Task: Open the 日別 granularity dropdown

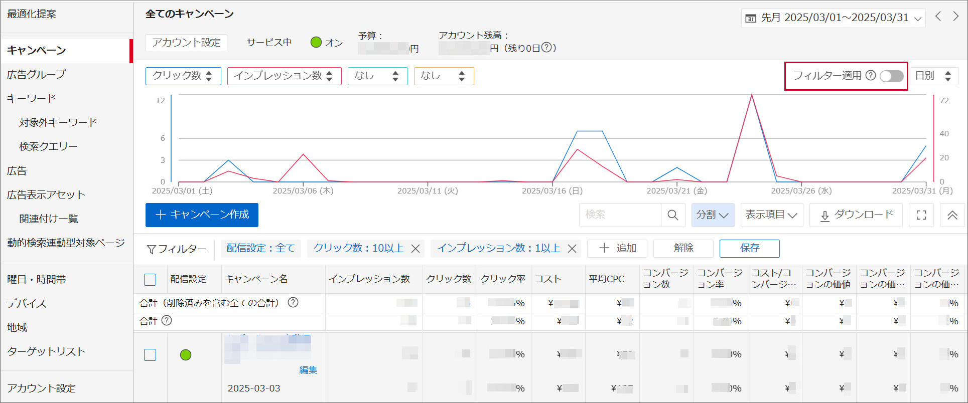Action: point(933,76)
